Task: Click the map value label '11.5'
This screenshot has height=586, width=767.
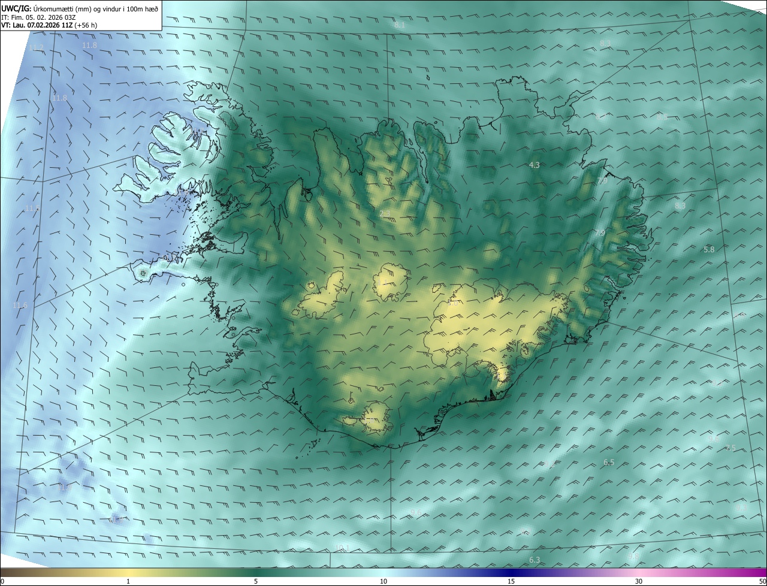Action: click(32, 209)
